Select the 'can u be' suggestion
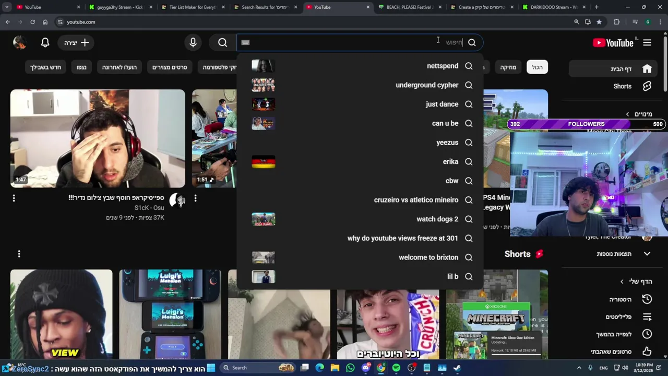The width and height of the screenshot is (668, 376). pyautogui.click(x=360, y=123)
